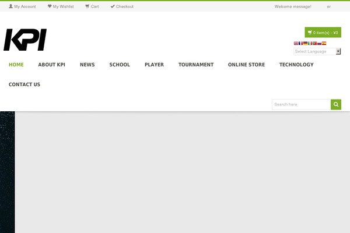This screenshot has width=350, height=233.
Task: Open the PLAYER menu item
Action: pos(154,65)
